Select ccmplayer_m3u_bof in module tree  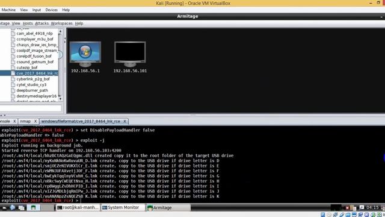tap(35, 39)
